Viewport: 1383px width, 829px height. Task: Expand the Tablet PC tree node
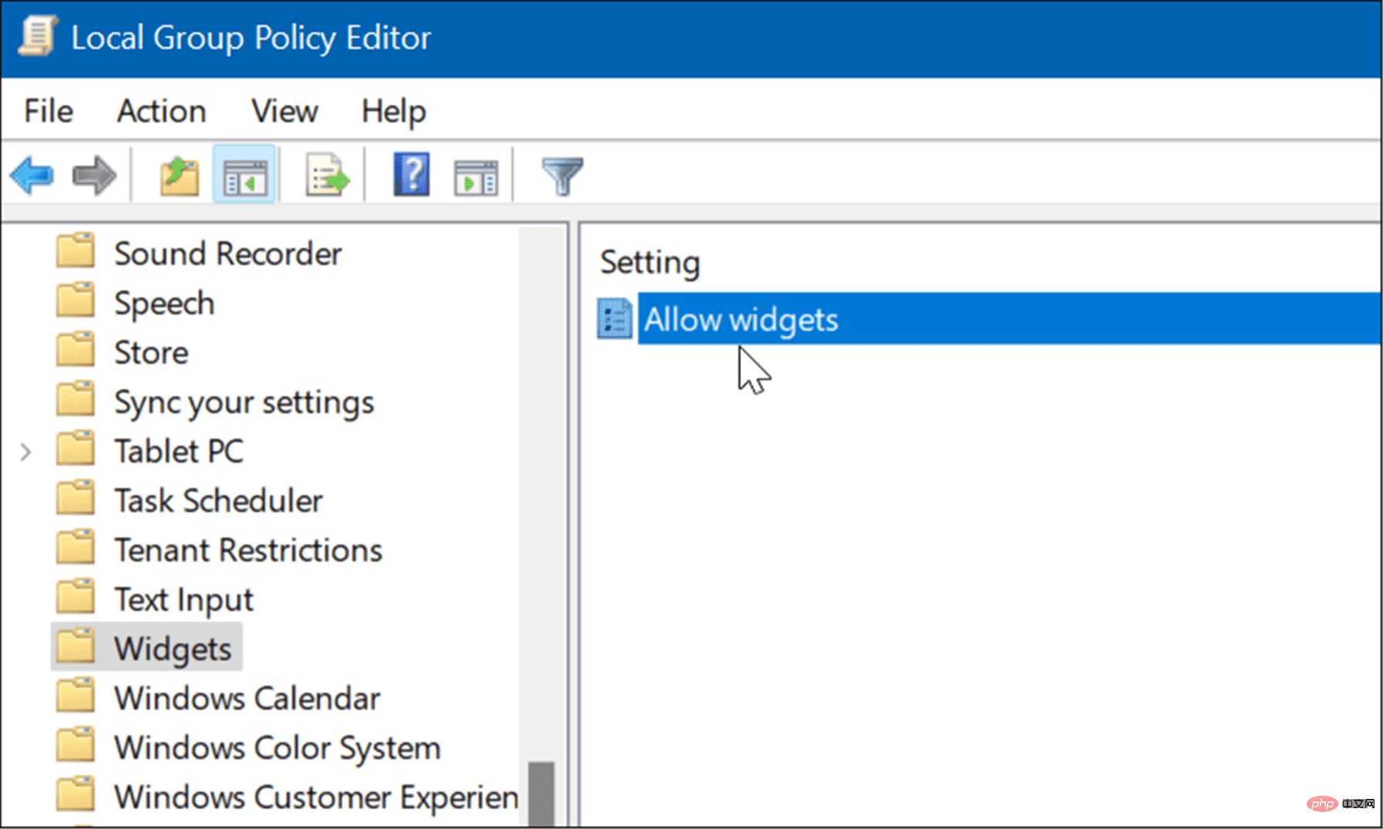click(x=25, y=451)
